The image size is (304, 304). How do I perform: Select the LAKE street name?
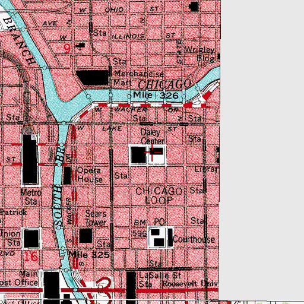112,129
